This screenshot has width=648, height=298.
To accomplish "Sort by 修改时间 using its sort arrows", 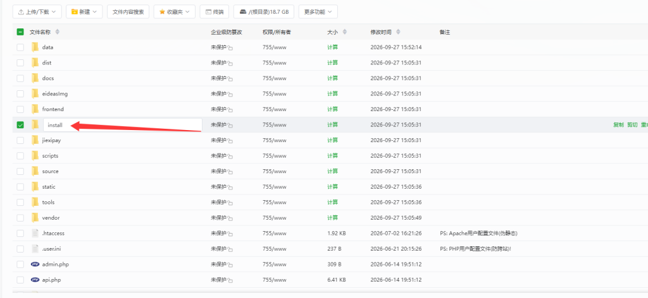I will [399, 32].
